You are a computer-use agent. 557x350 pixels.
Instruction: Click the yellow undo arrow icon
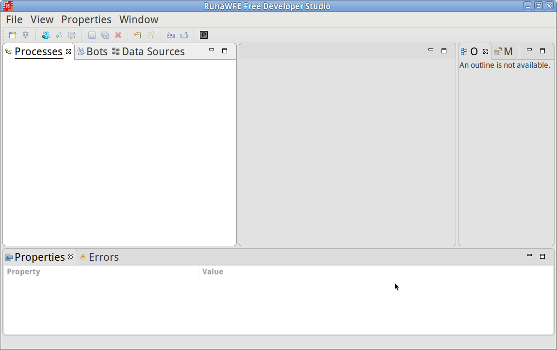[x=138, y=35]
